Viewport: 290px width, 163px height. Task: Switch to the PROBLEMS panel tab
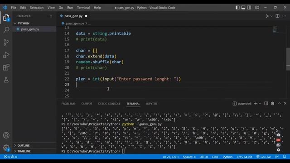(68, 104)
